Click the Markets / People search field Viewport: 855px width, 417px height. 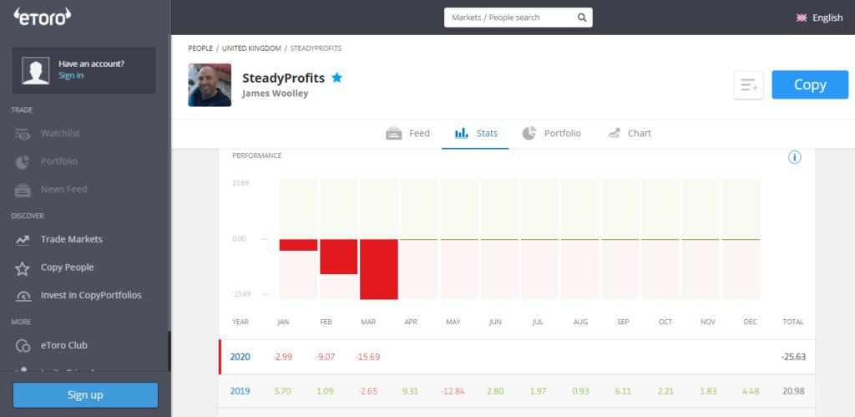518,18
